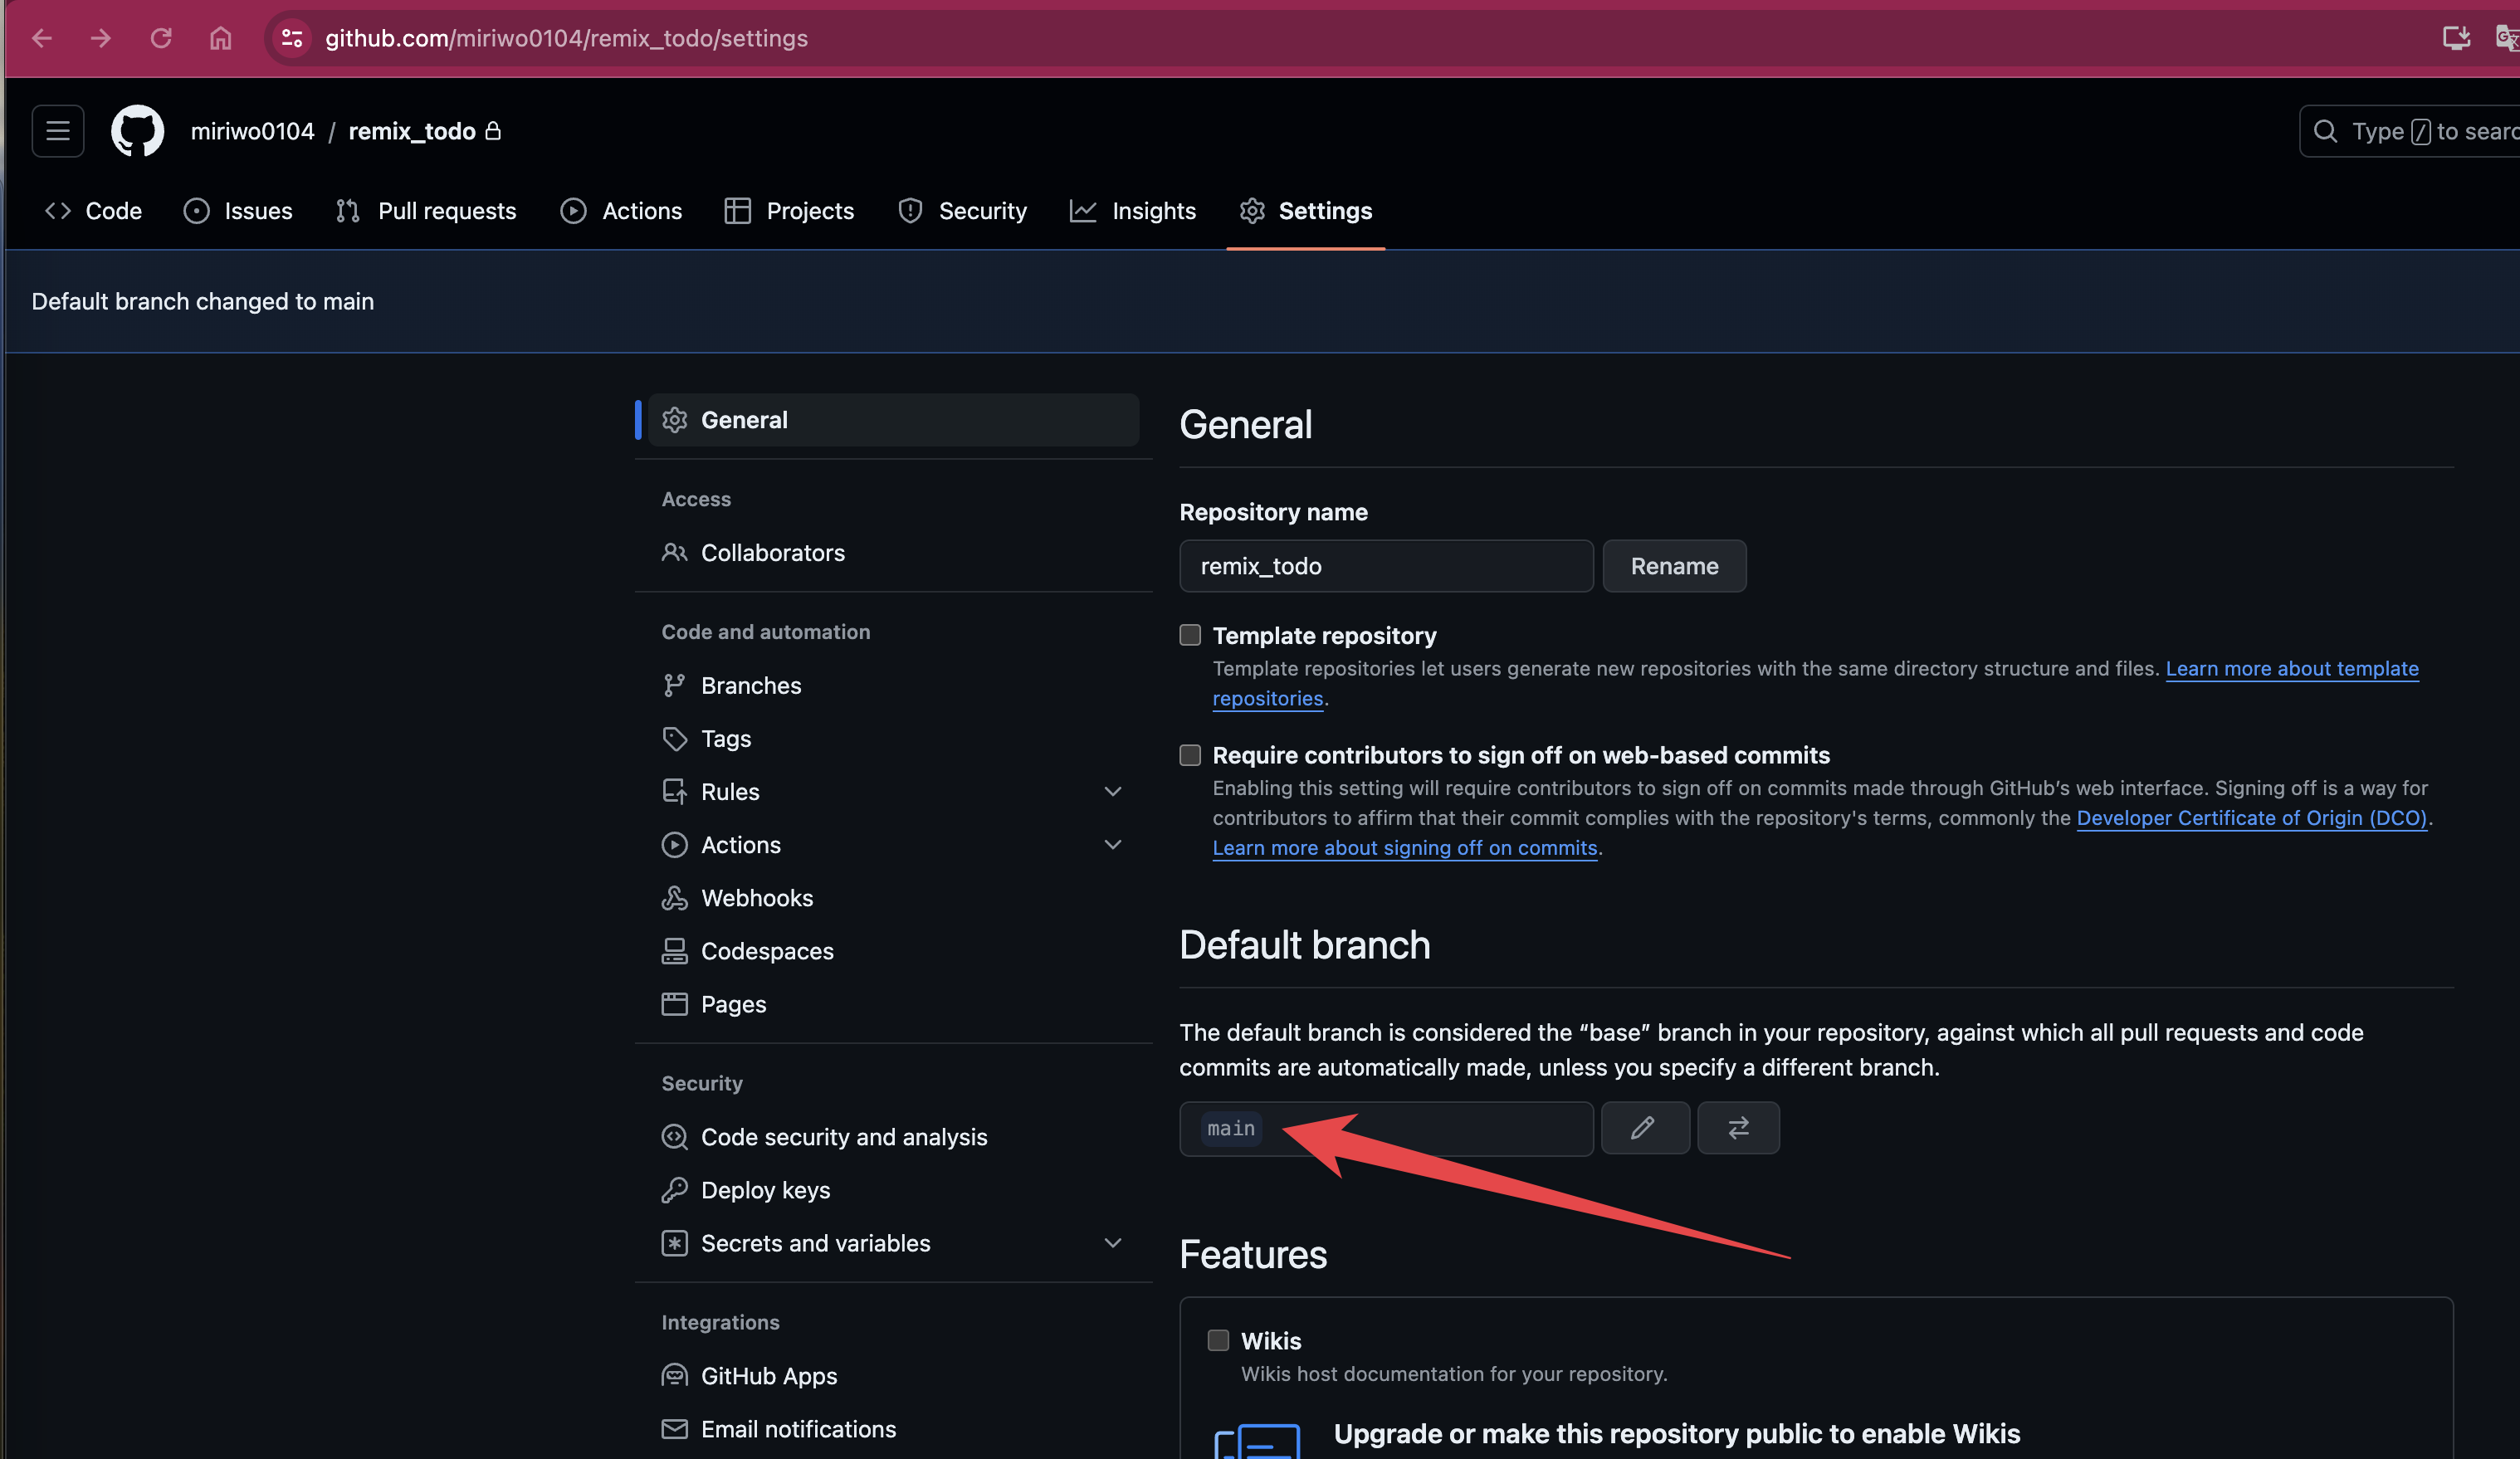Click the Repository name input field

point(1386,566)
